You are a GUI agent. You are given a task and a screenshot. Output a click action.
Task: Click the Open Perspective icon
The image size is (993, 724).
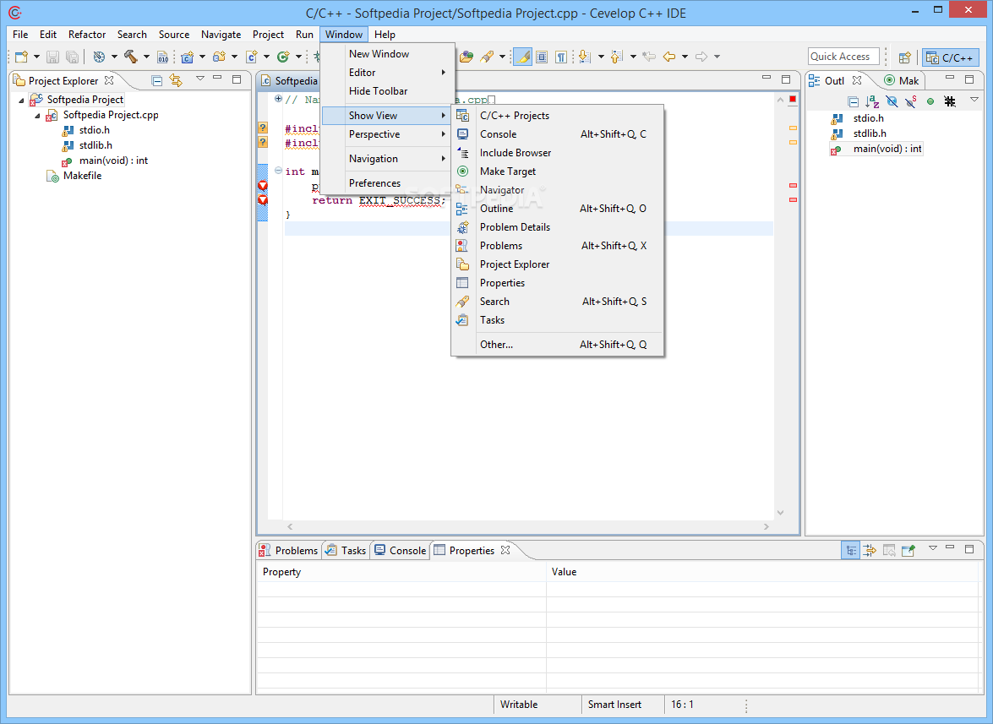point(904,57)
